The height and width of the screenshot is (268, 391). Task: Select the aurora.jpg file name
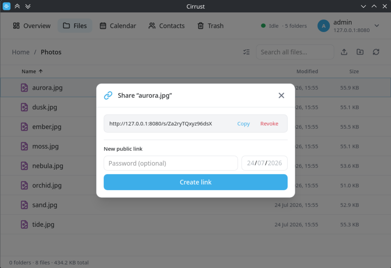(48, 88)
